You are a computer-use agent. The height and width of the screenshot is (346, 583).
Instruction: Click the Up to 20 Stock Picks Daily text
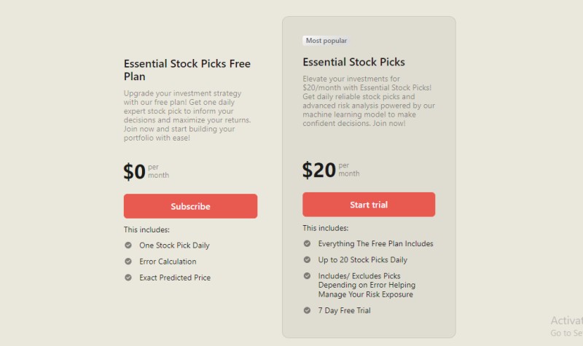click(362, 260)
